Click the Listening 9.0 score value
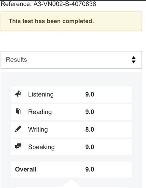This screenshot has width=146, height=188. click(x=90, y=95)
